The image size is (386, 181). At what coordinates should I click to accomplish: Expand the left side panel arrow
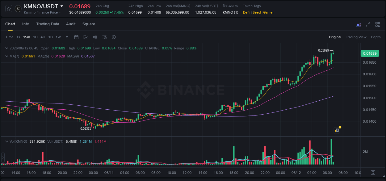pos(3,157)
